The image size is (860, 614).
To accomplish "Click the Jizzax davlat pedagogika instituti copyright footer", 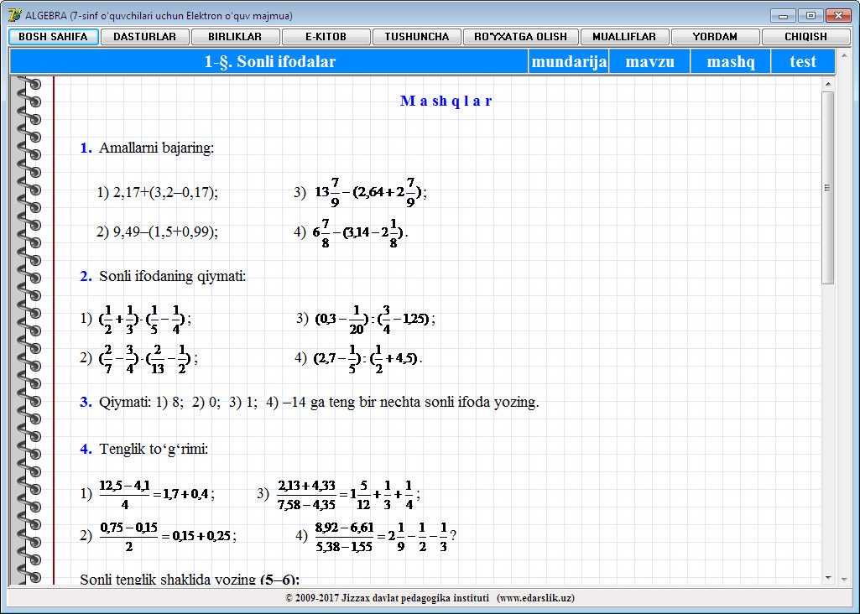I will click(430, 598).
